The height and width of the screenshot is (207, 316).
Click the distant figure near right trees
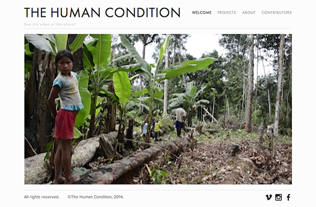pyautogui.click(x=270, y=129)
